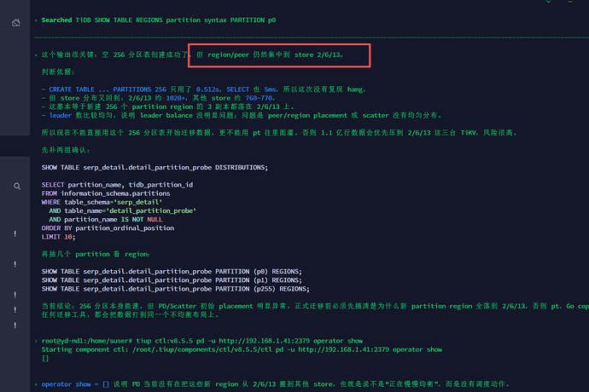Click the line starting 'operator show = []'

pyautogui.click(x=276, y=384)
